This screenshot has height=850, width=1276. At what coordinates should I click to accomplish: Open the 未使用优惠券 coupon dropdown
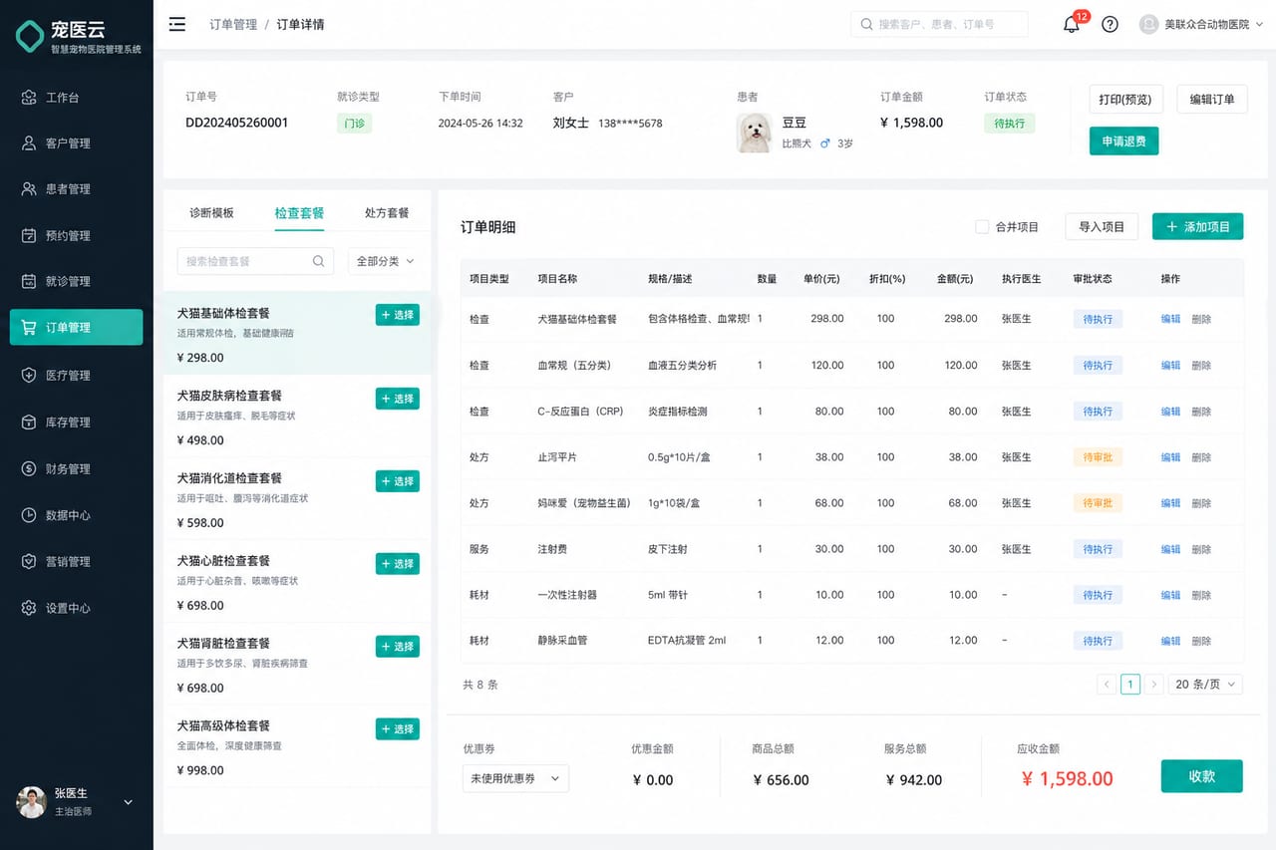click(x=515, y=778)
